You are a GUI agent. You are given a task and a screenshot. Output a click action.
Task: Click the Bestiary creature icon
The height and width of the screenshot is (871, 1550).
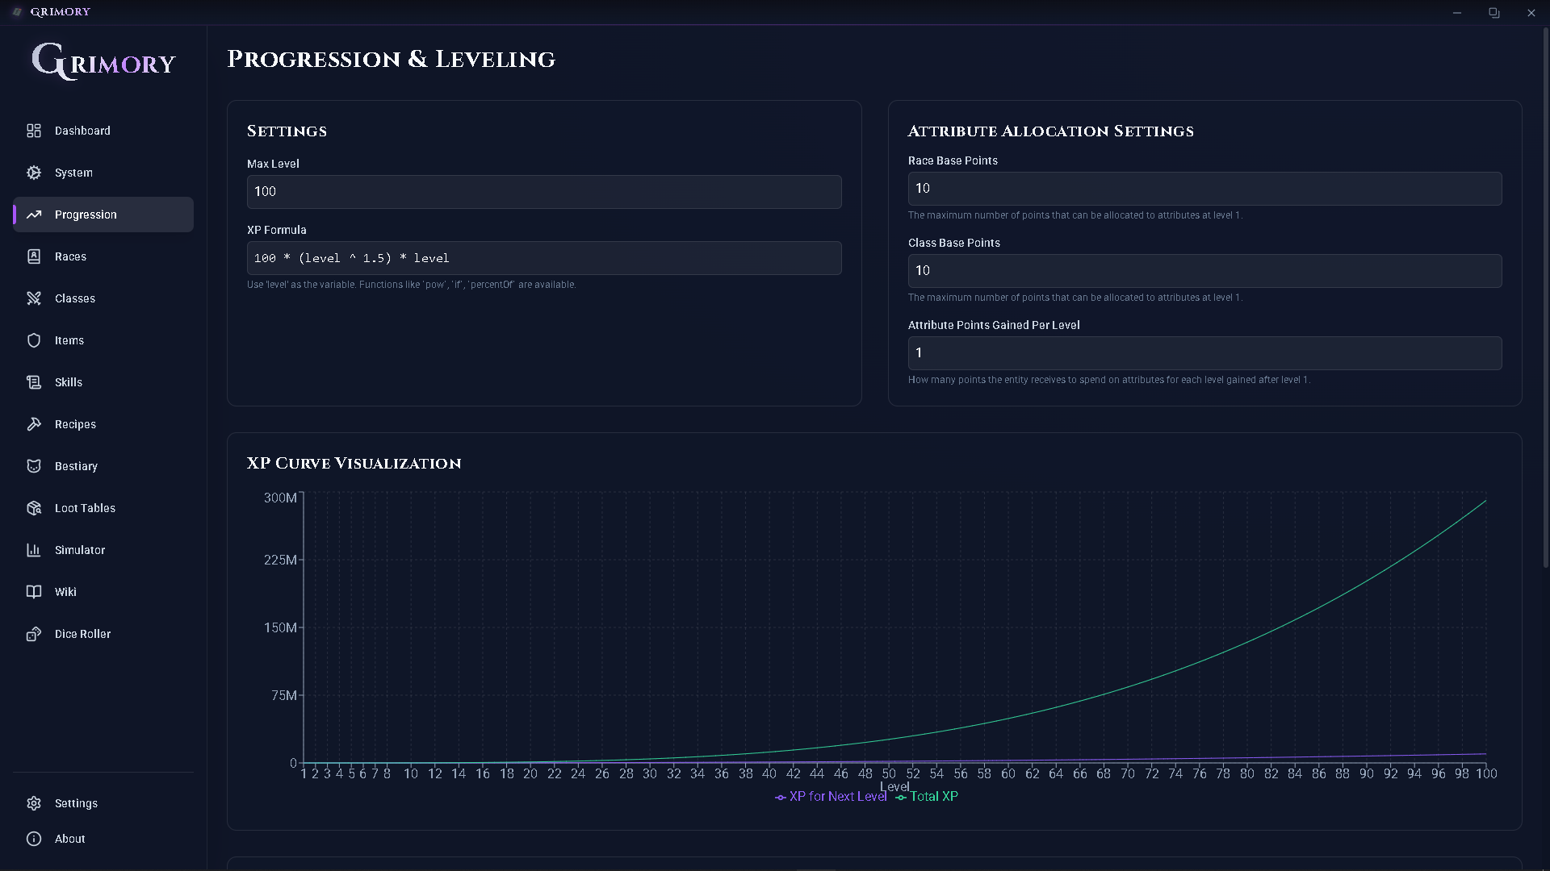(x=34, y=466)
